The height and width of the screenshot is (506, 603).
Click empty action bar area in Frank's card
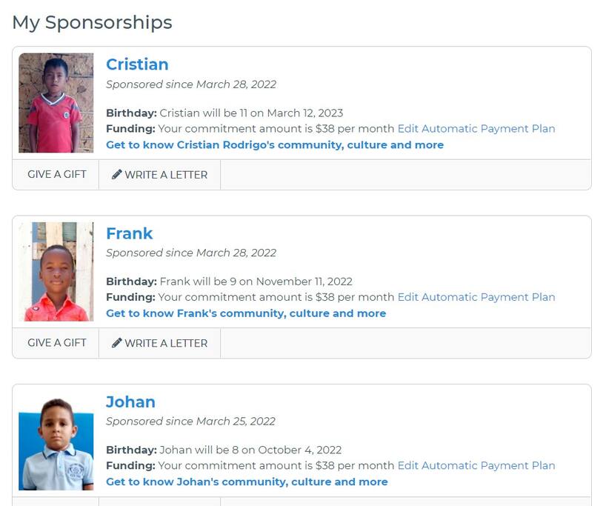(404, 343)
